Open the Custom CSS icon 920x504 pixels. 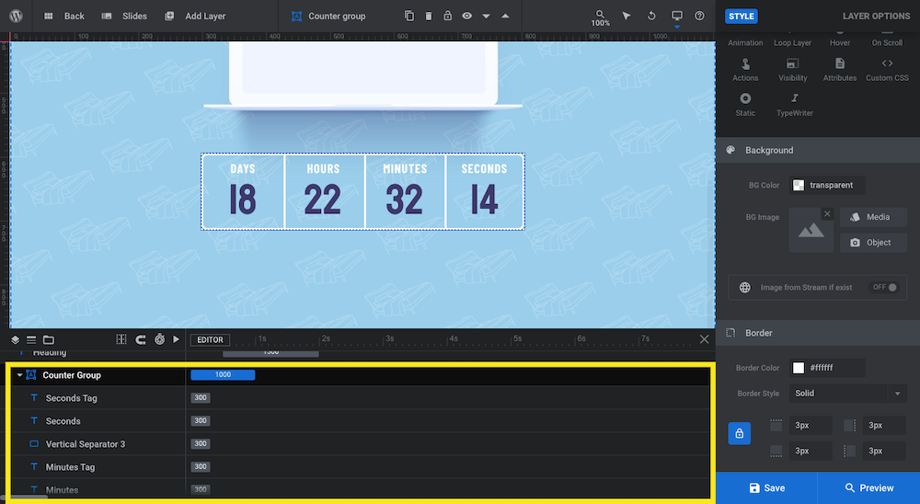click(887, 69)
